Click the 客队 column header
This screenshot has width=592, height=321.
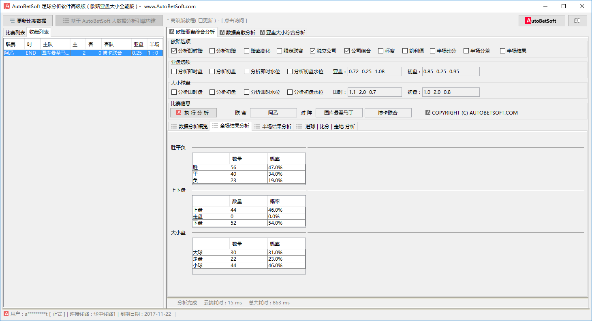pyautogui.click(x=116, y=44)
